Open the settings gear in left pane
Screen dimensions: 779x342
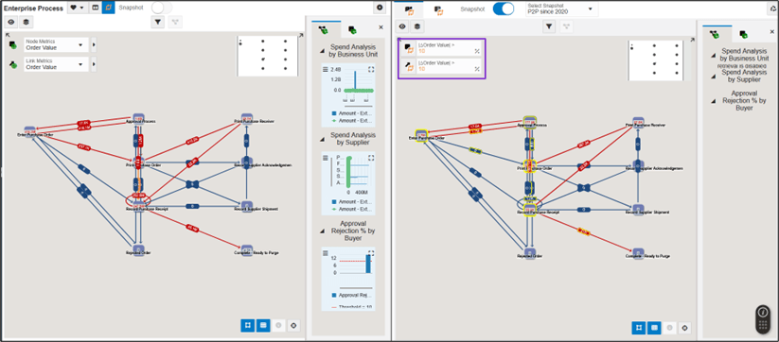click(380, 8)
